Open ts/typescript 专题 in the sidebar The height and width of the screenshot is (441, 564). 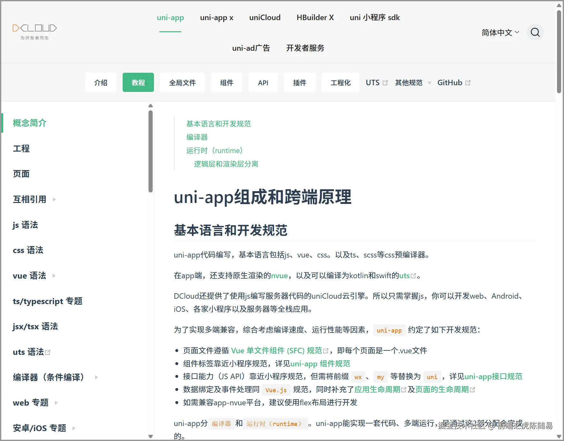[x=48, y=301]
